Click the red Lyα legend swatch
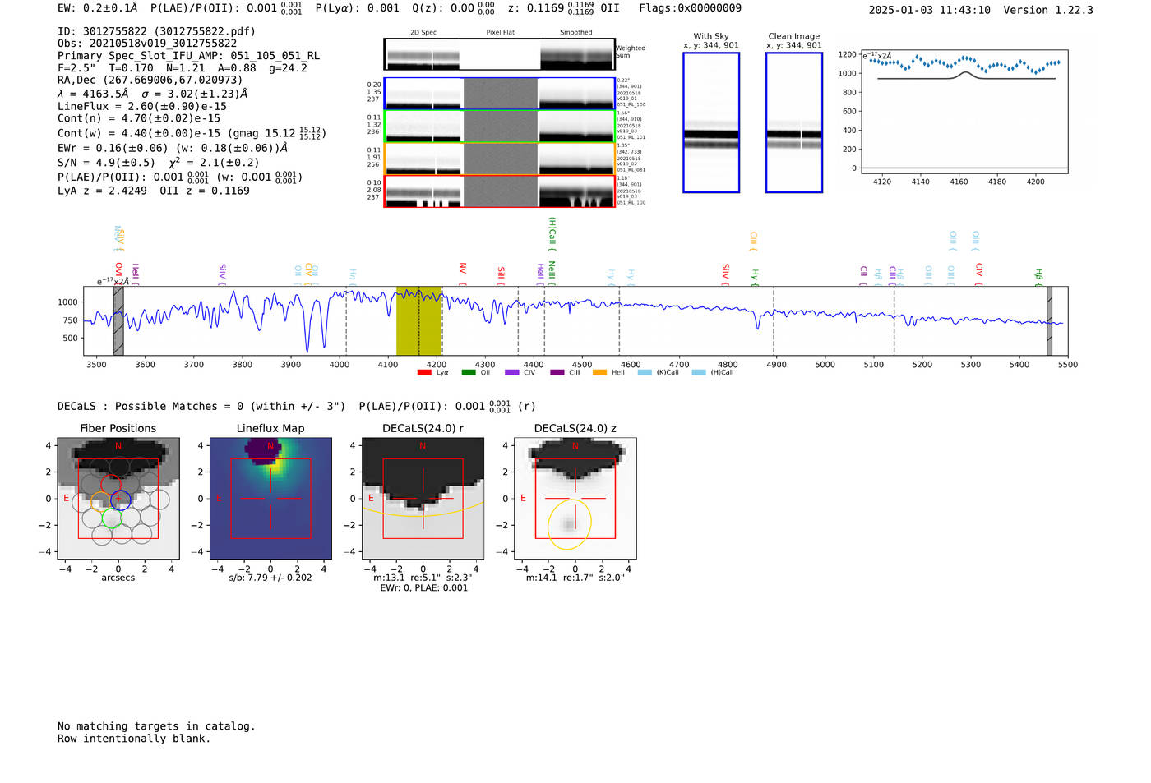This screenshot has width=1151, height=783. 424,373
